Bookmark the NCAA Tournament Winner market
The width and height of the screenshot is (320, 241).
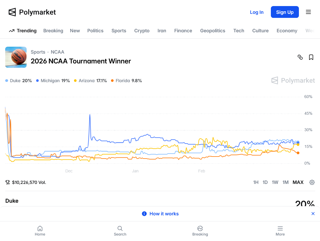311,57
